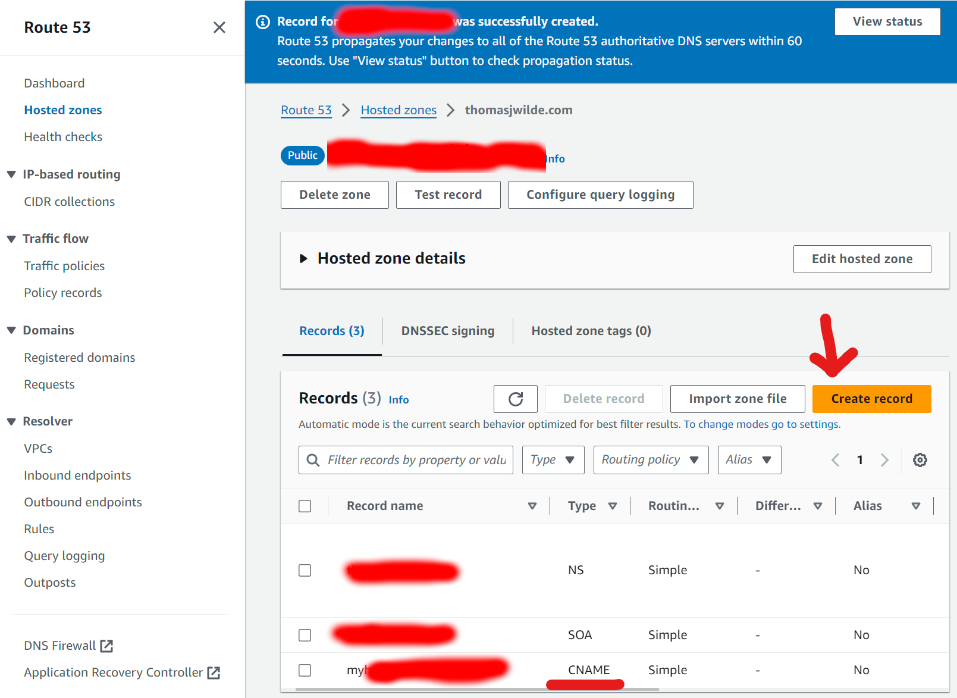Go to previous page of records

835,460
